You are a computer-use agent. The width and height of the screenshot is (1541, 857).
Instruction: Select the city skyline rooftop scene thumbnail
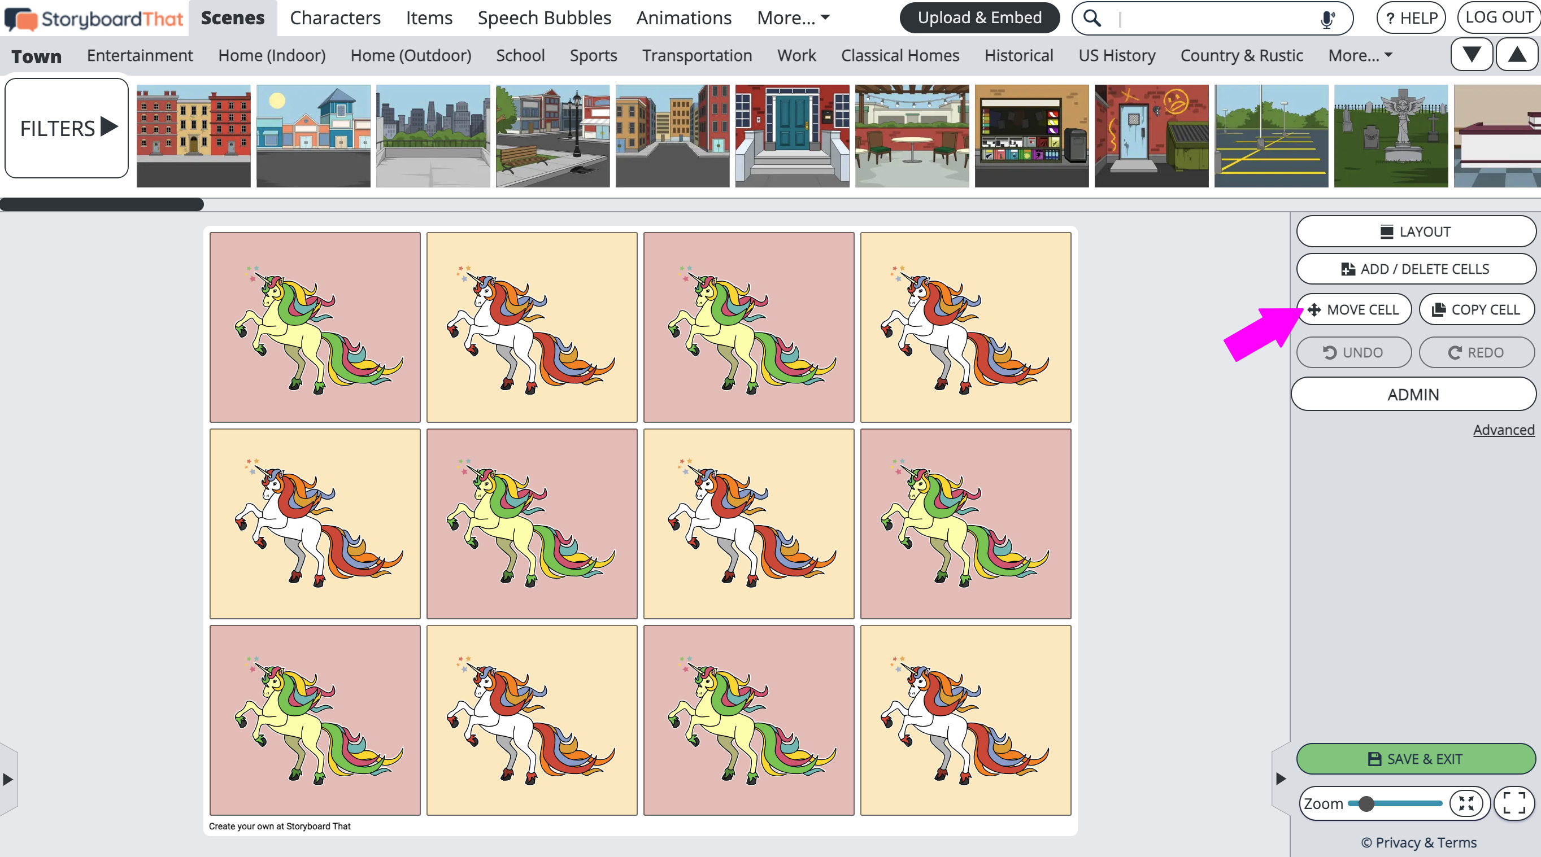pos(433,135)
